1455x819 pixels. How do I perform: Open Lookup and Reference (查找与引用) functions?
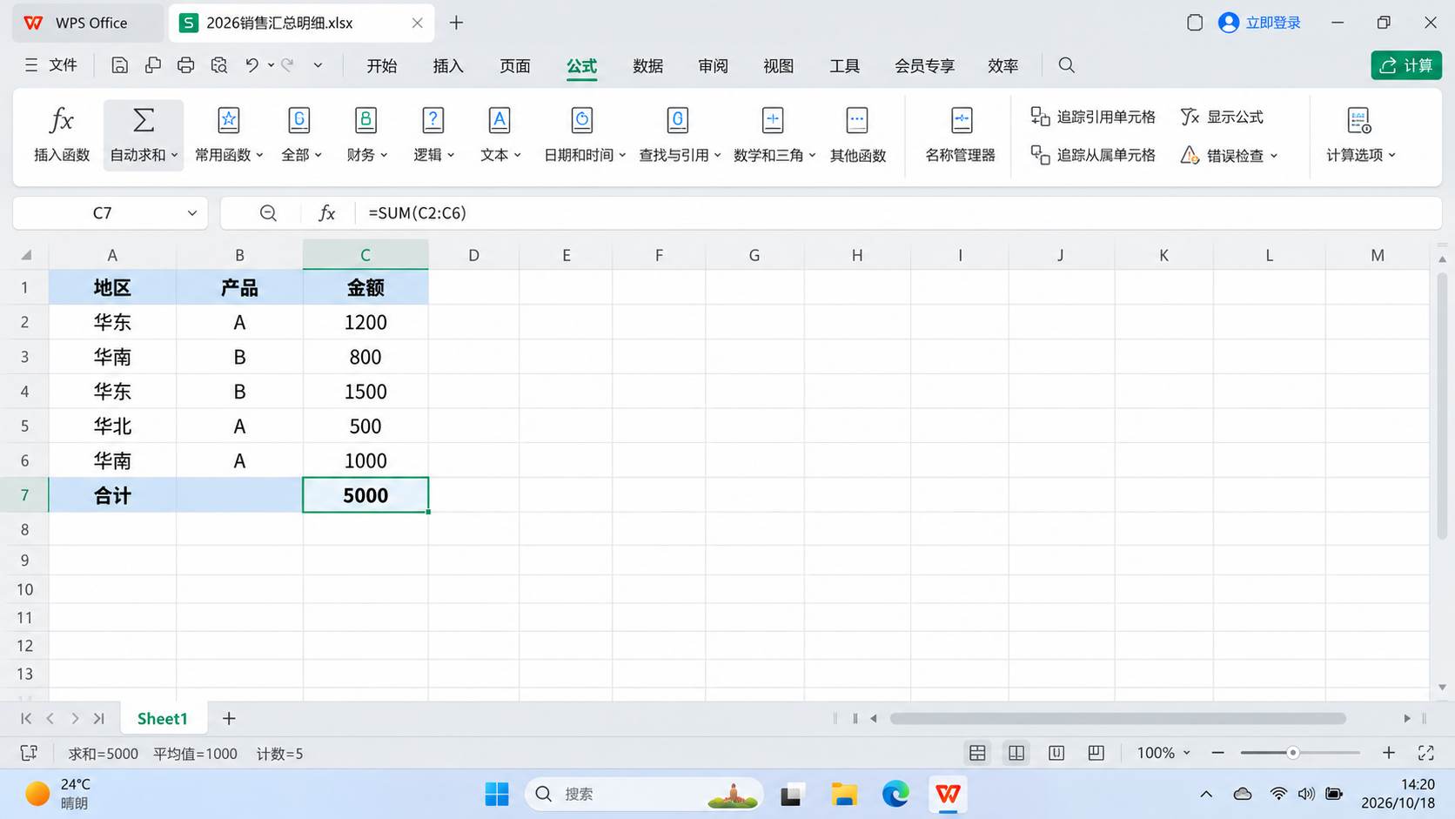tap(680, 134)
